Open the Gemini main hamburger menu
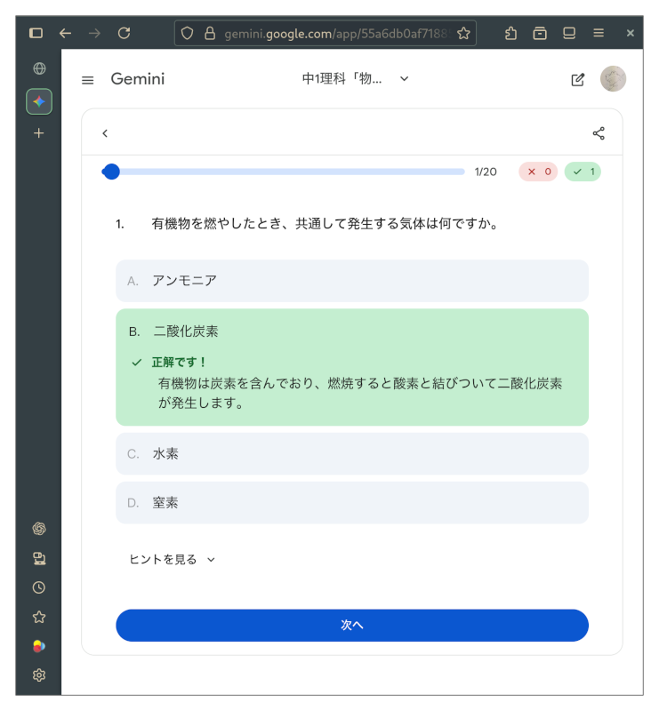659x711 pixels. (87, 80)
